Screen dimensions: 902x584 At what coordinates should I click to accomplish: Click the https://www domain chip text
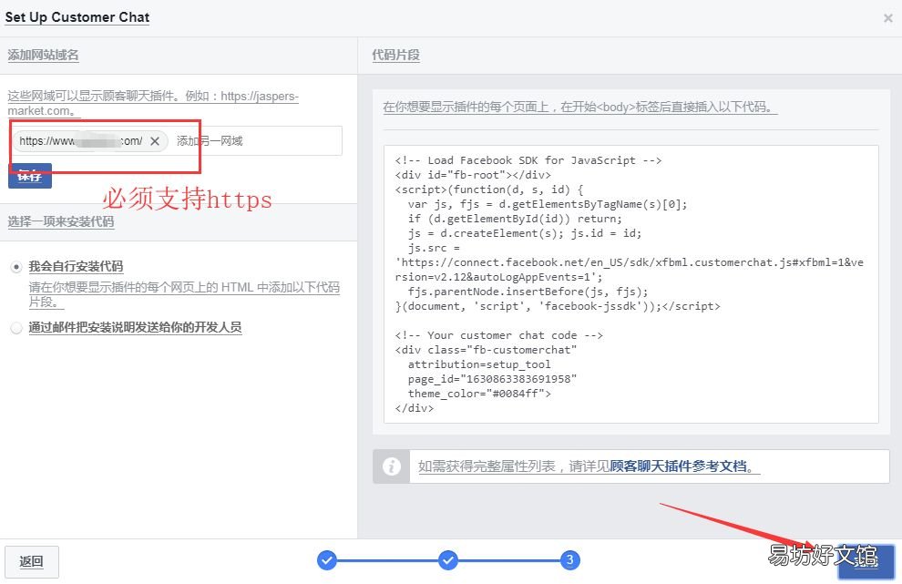(x=80, y=141)
